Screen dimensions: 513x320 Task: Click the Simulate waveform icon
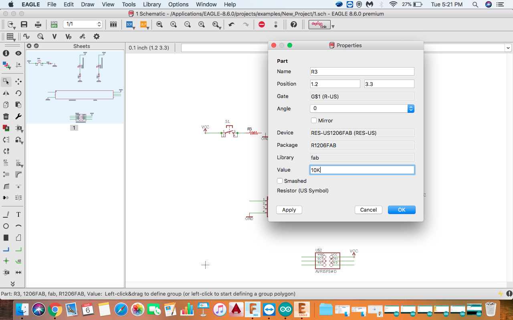click(26, 36)
